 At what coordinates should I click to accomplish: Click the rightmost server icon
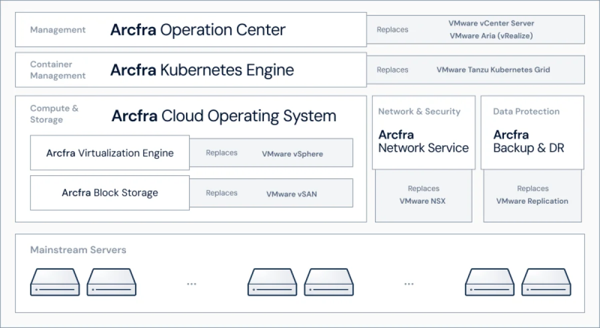point(547,283)
